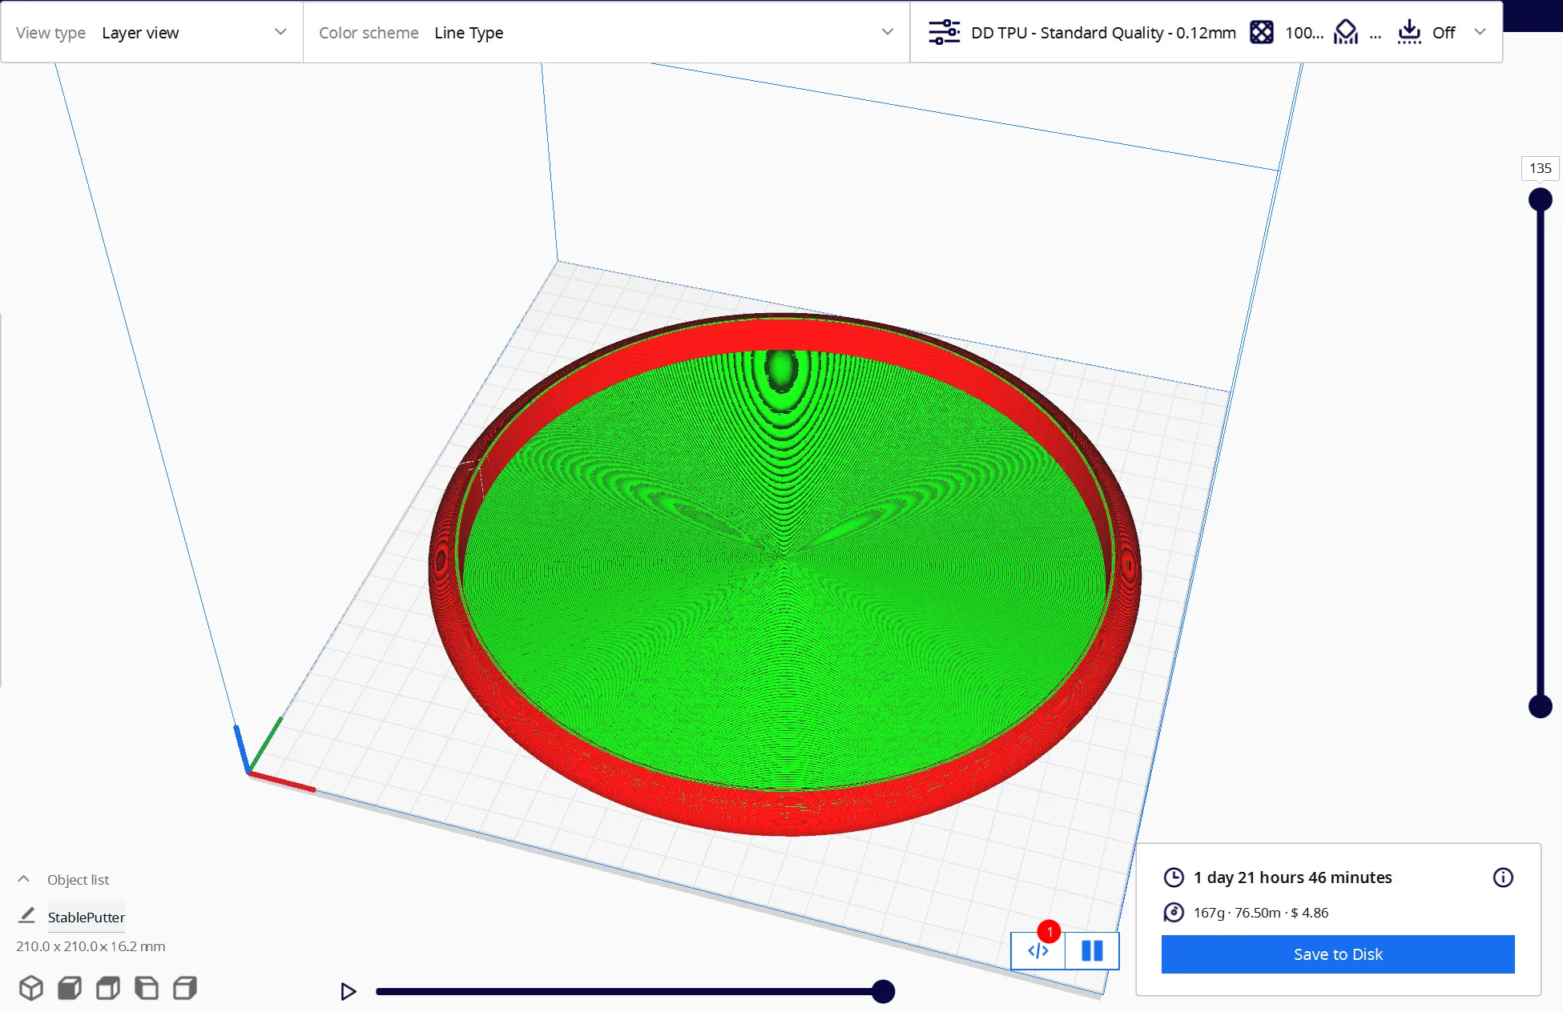The width and height of the screenshot is (1563, 1012).
Task: Switch to top view cube icon
Action: (108, 988)
